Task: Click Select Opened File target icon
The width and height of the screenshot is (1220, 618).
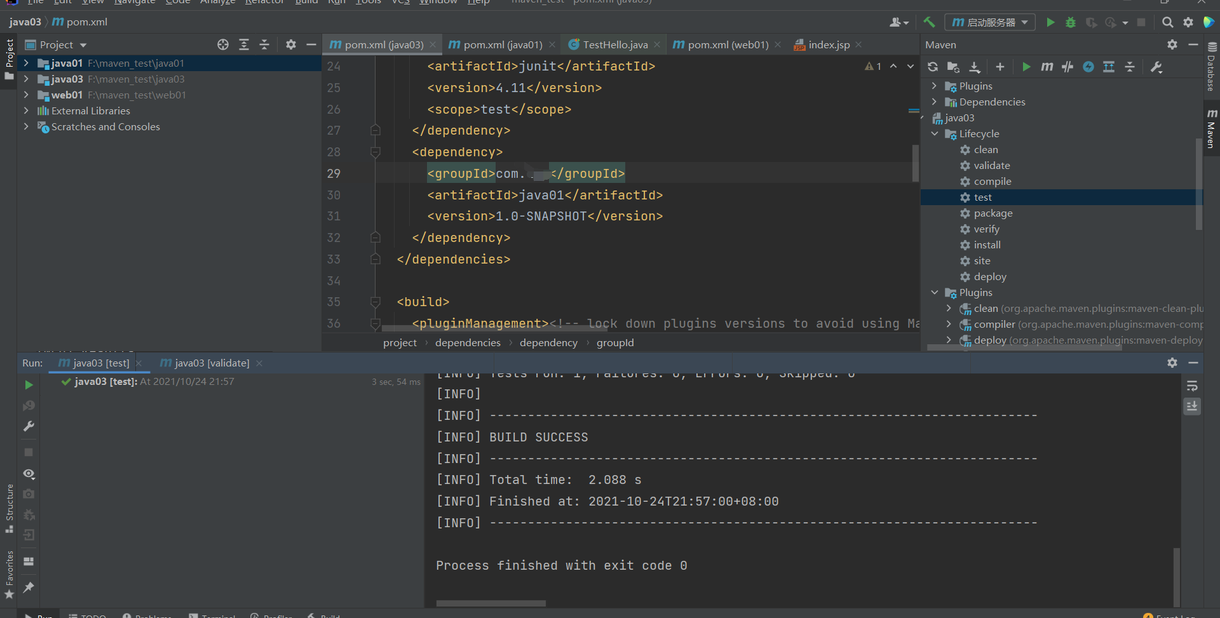Action: tap(223, 44)
